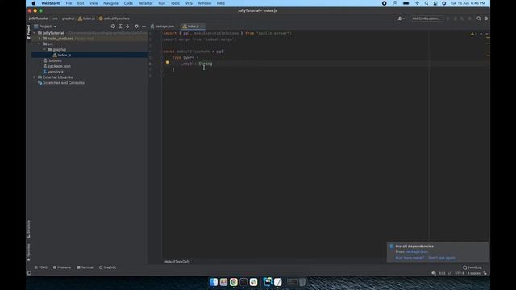Click the notification info icon in popup
Viewport: 516px width, 290px height.
click(x=392, y=246)
